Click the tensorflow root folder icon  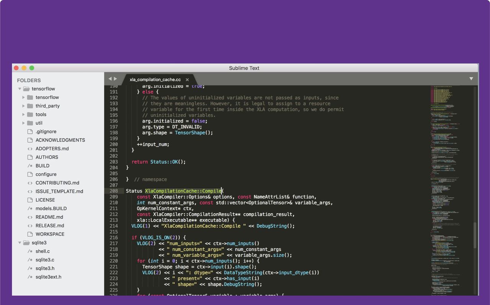(x=26, y=89)
